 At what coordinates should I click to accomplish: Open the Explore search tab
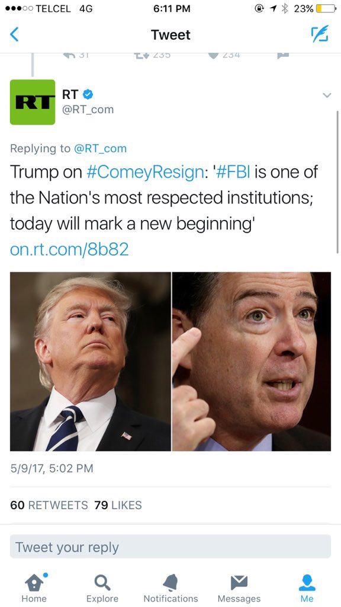point(102,587)
